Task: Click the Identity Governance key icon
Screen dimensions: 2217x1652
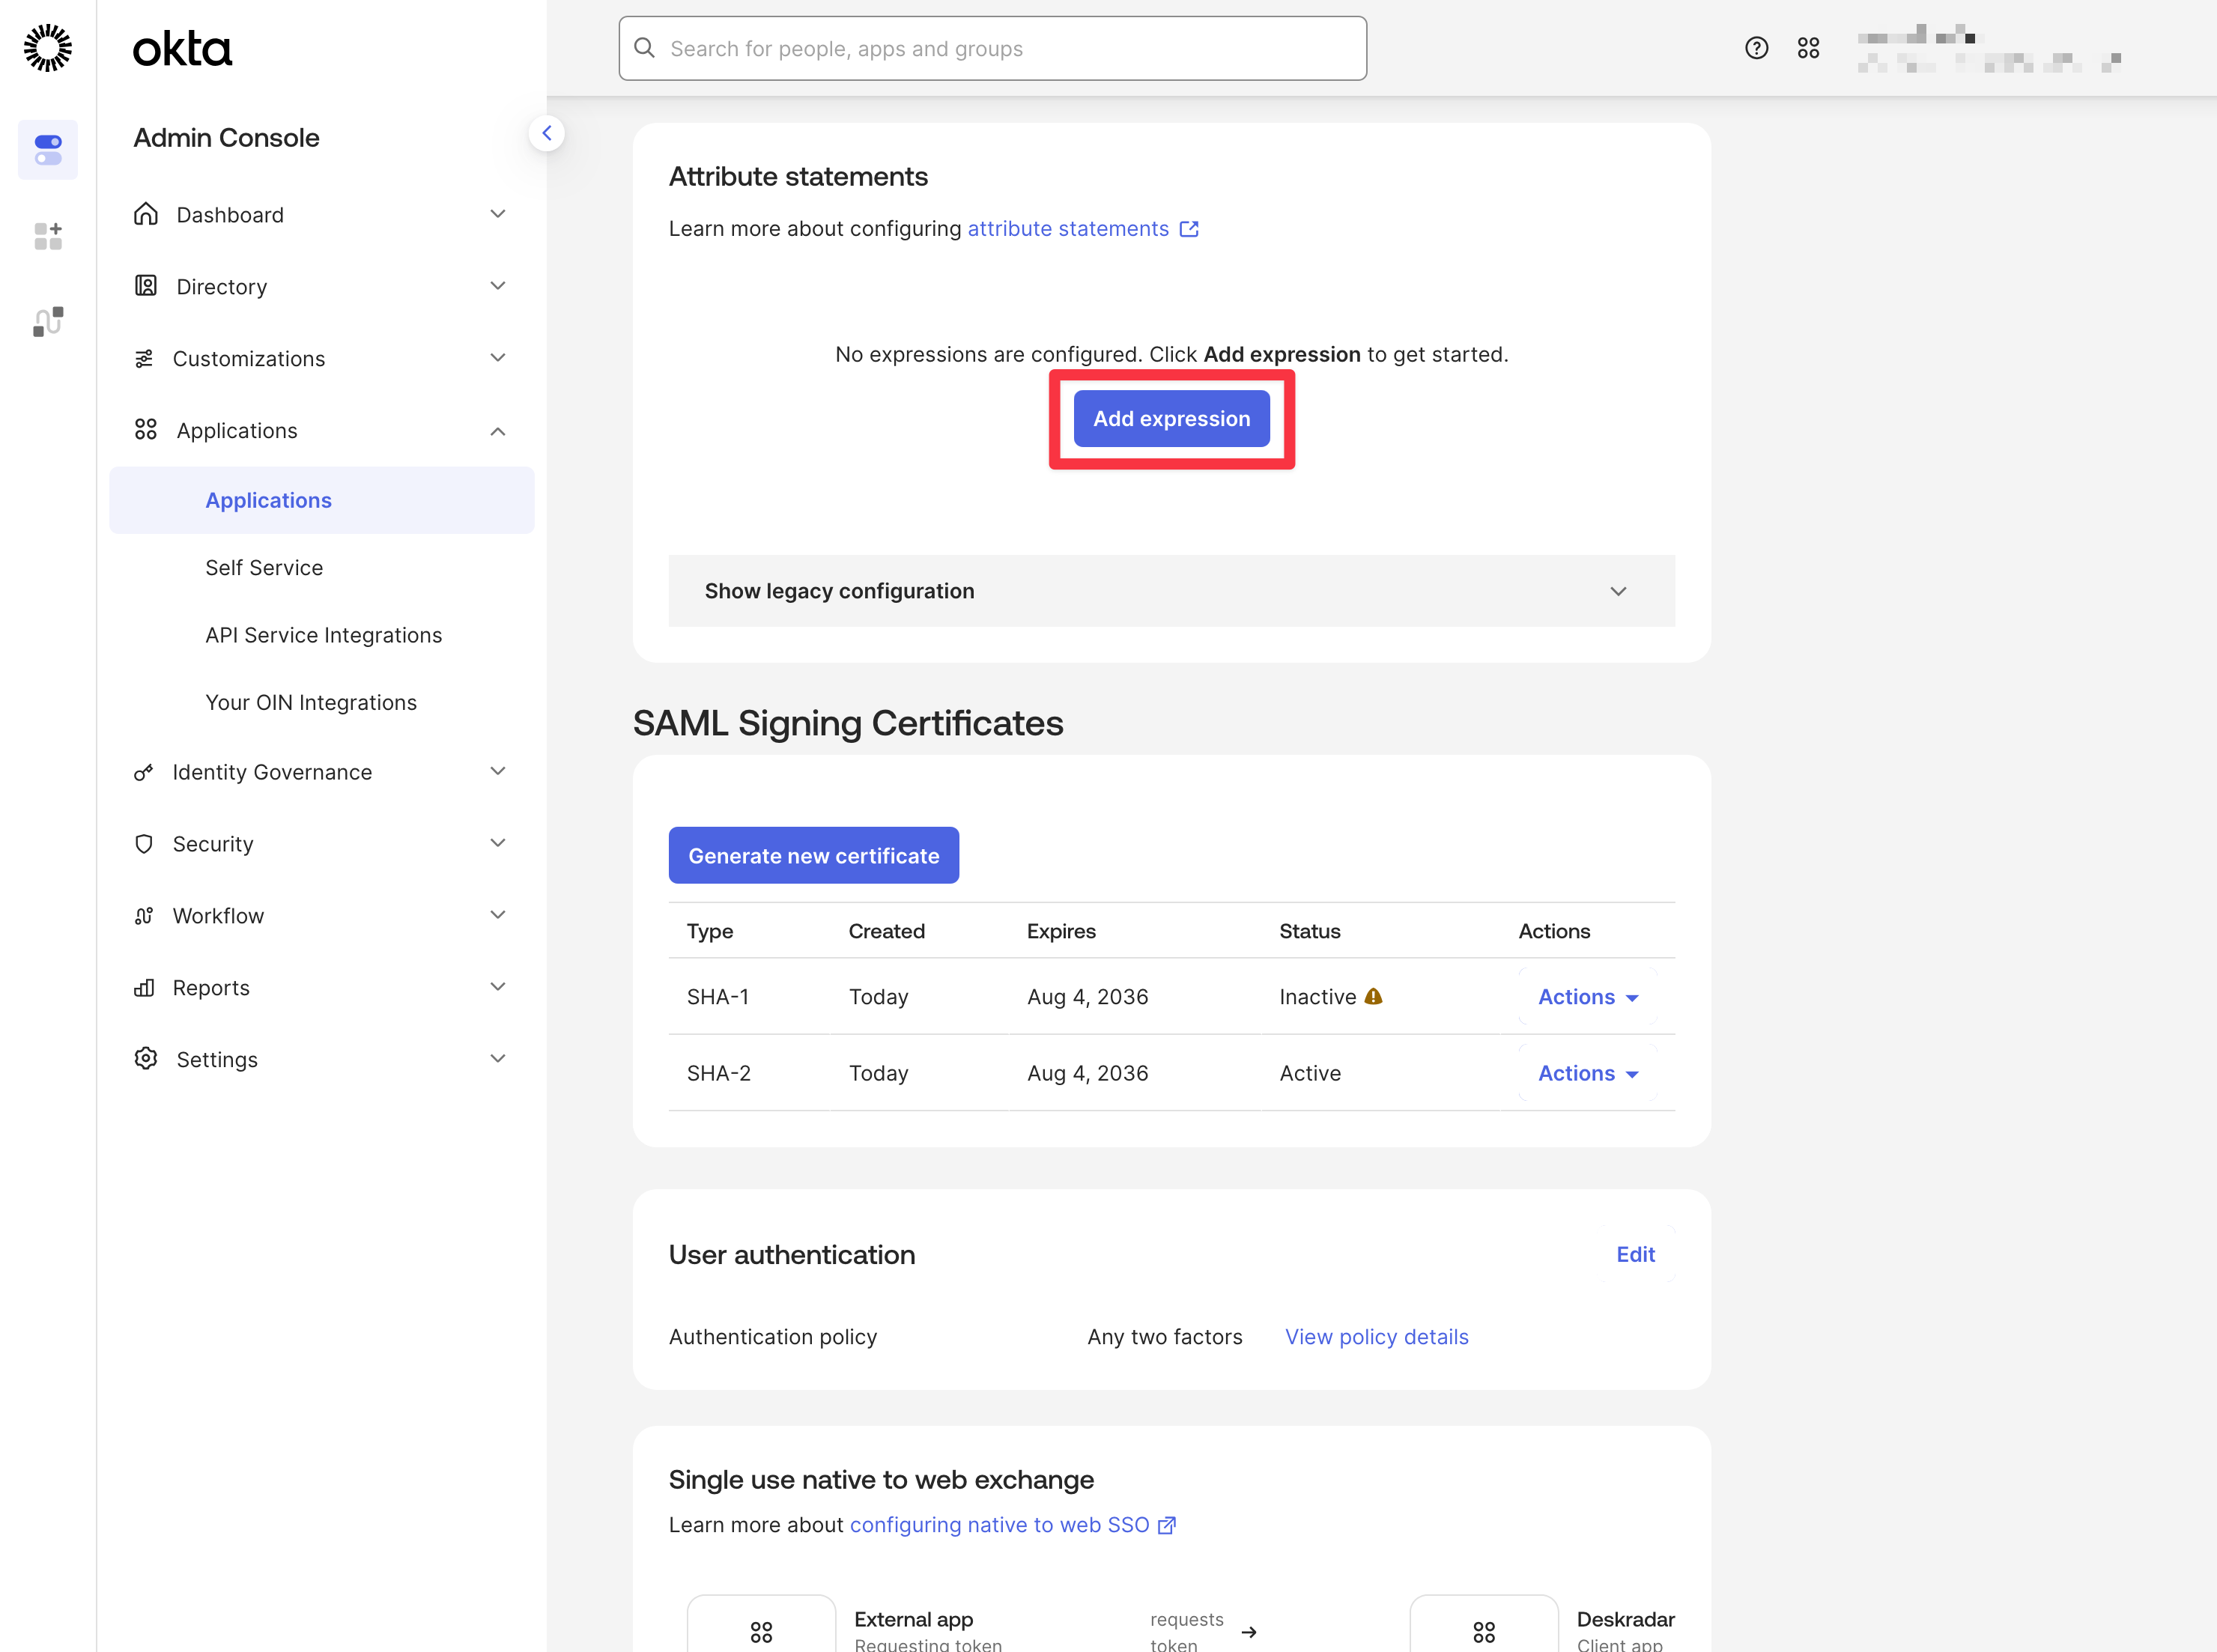Action: (x=144, y=772)
